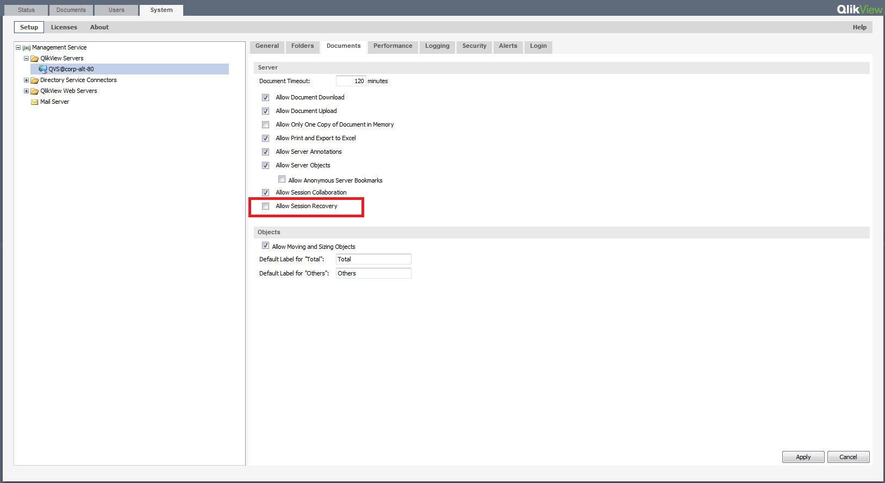The width and height of the screenshot is (885, 483).
Task: Click the Mail Server envelope icon
Action: point(35,102)
